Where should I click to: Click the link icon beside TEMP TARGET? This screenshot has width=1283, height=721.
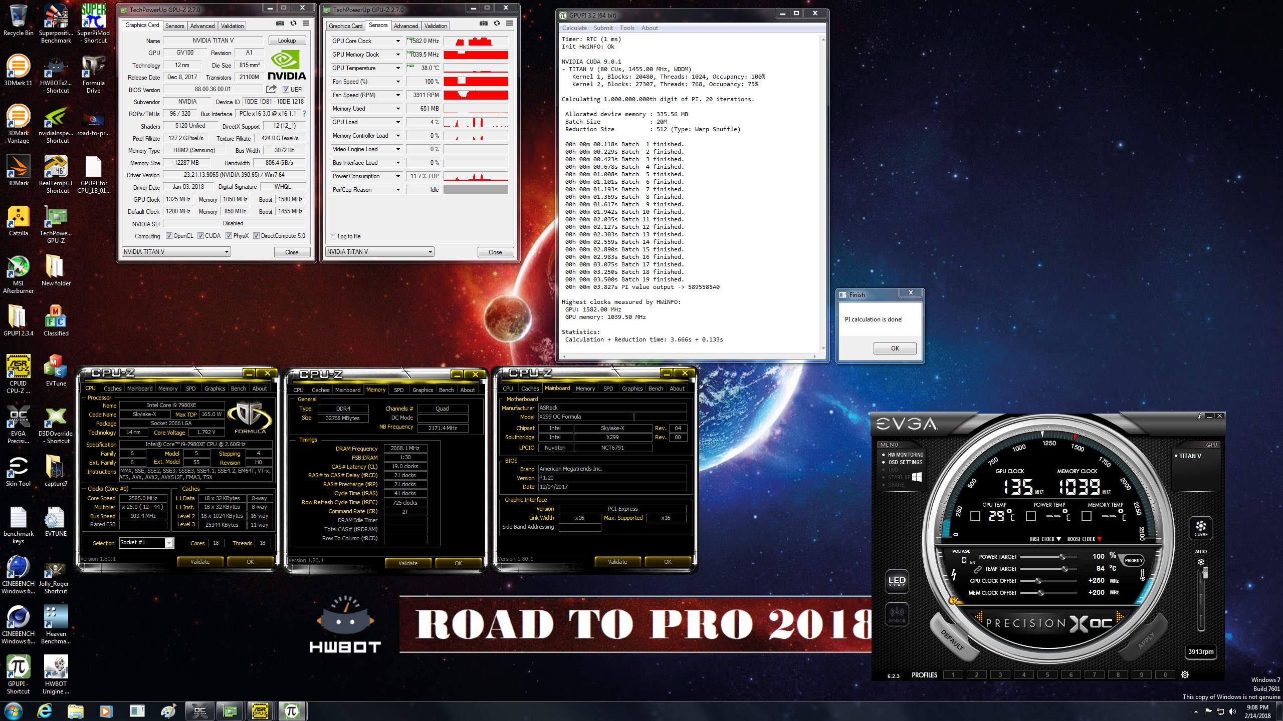pyautogui.click(x=977, y=569)
